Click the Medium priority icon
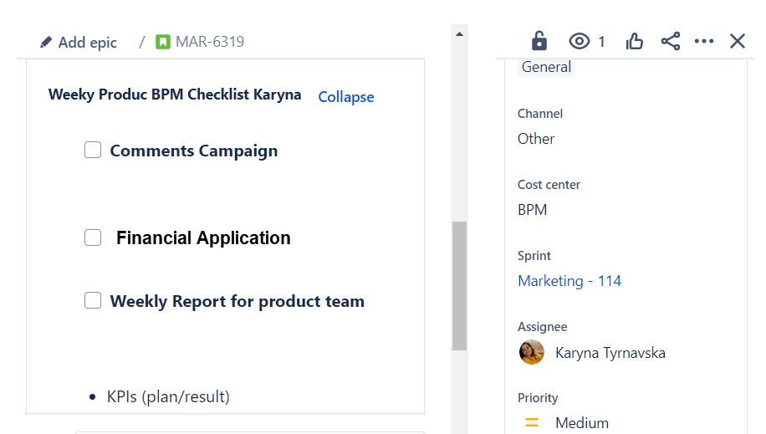Image resolution: width=766 pixels, height=434 pixels. pyautogui.click(x=532, y=423)
